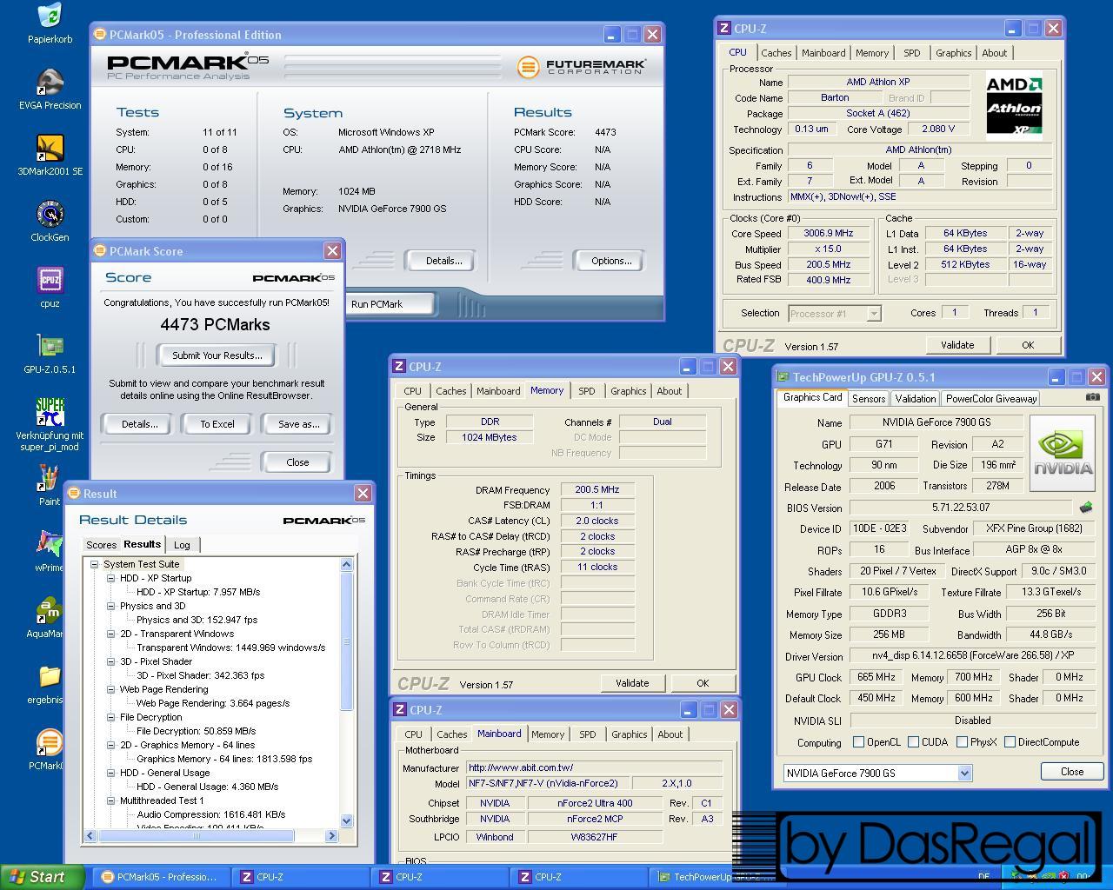This screenshot has height=890, width=1113.
Task: Click vertical scrollbar thumb in Result Details
Action: point(346,641)
